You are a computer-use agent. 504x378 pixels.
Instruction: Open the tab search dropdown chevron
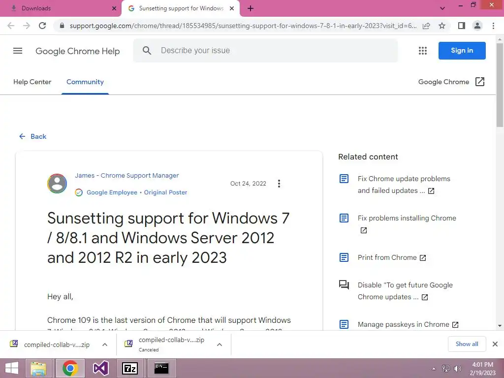[x=442, y=8]
